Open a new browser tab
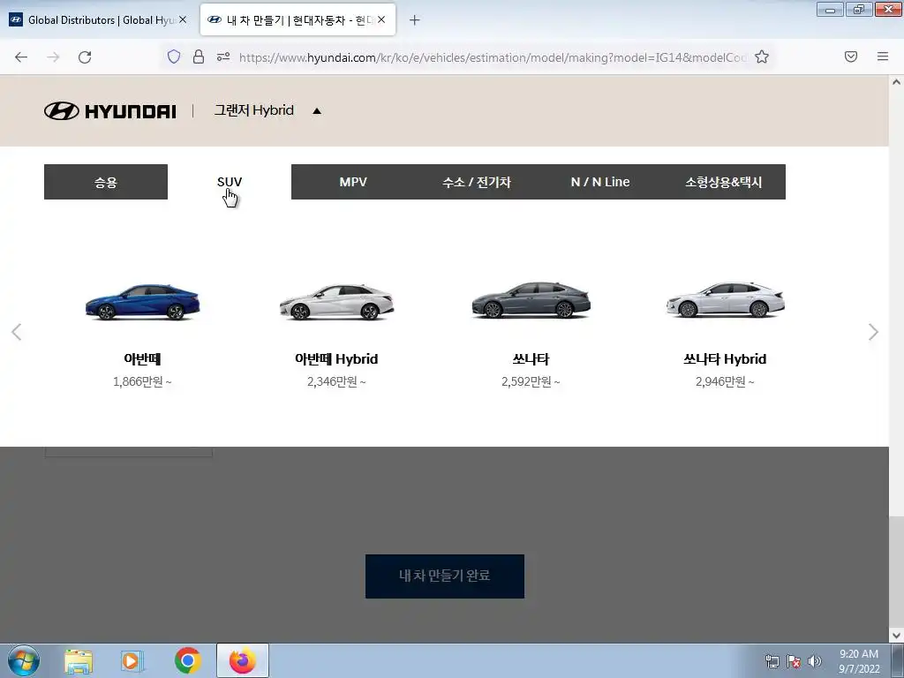The width and height of the screenshot is (904, 678). tap(415, 20)
